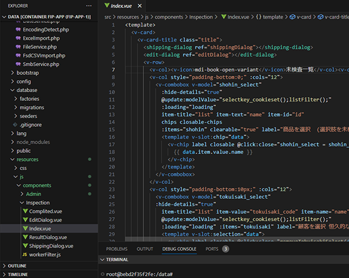
Task: Click the components breadcrumb segment
Action: (169, 17)
